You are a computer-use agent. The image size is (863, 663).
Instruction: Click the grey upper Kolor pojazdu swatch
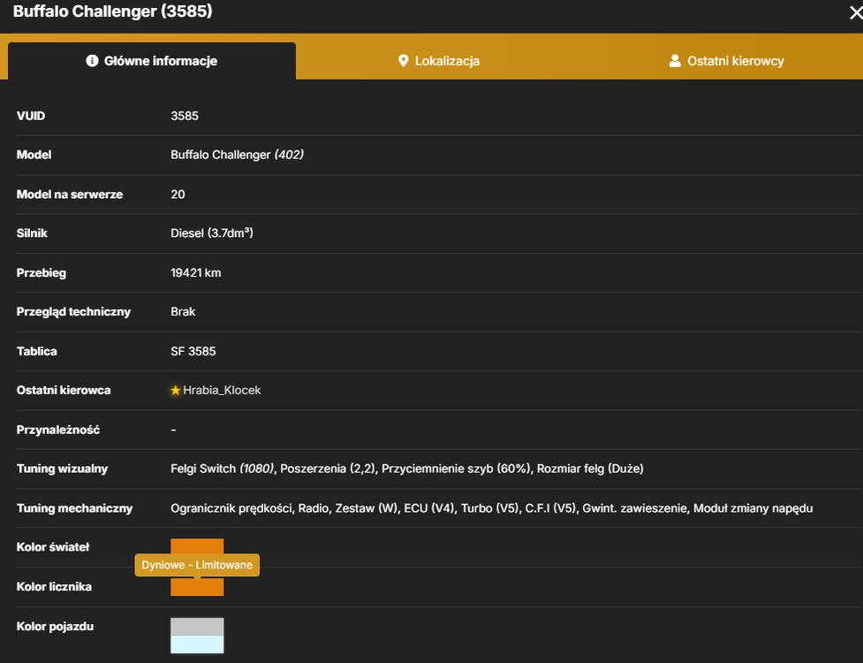[197, 627]
